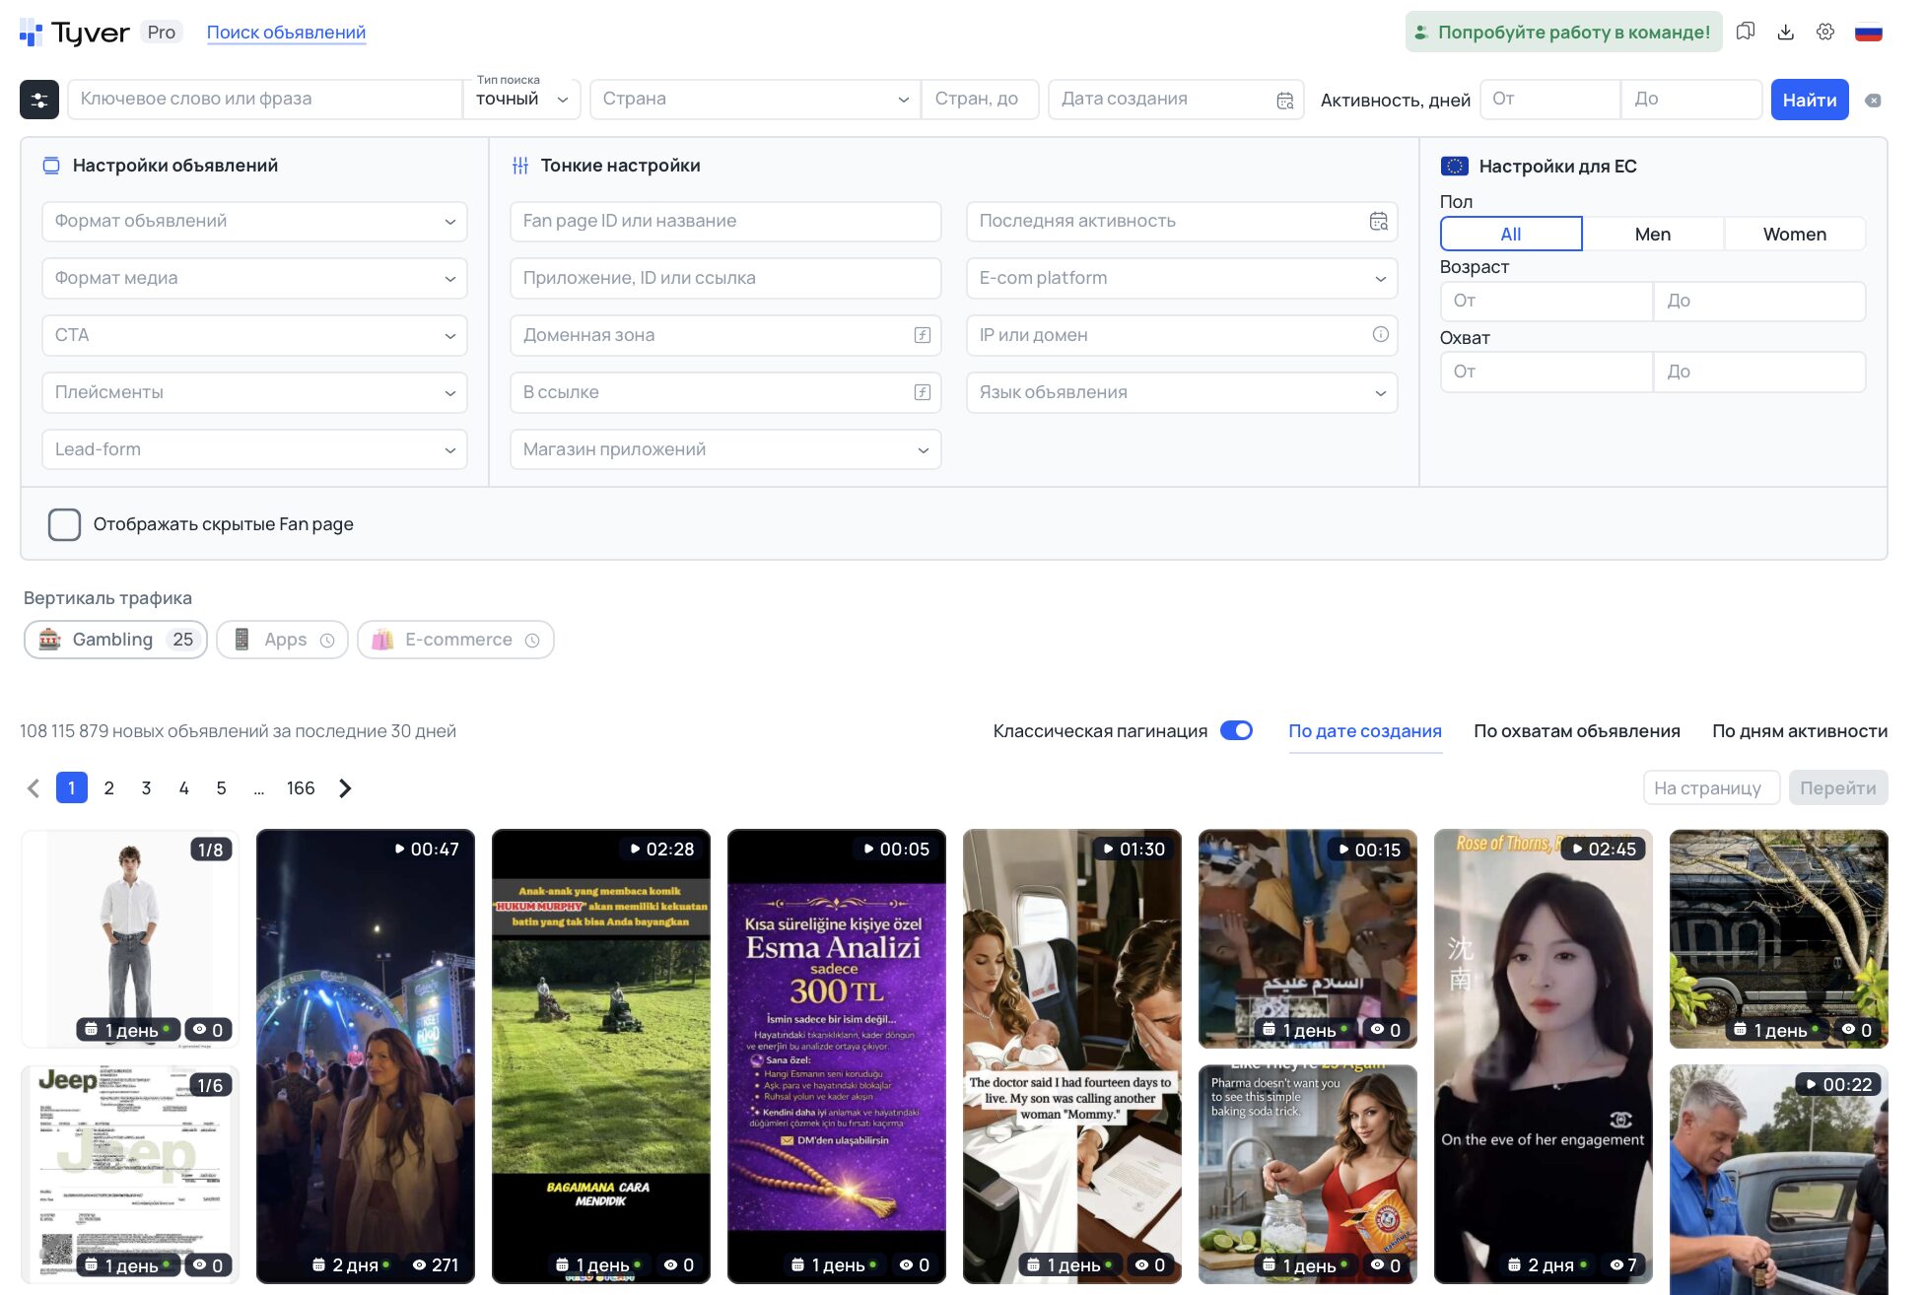Switch language via Russian flag icon
The width and height of the screenshot is (1924, 1295).
(x=1868, y=32)
